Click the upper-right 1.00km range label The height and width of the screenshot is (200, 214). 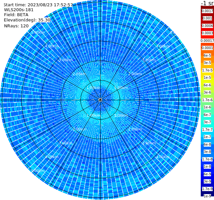click(121, 88)
